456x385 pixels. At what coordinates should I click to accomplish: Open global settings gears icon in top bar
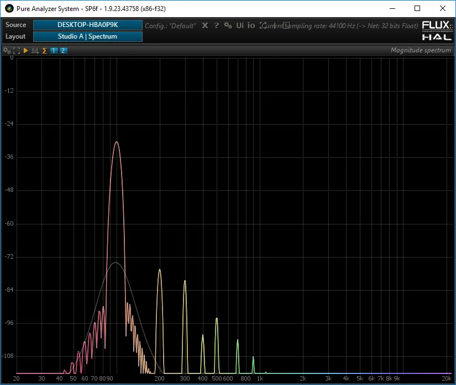click(228, 25)
